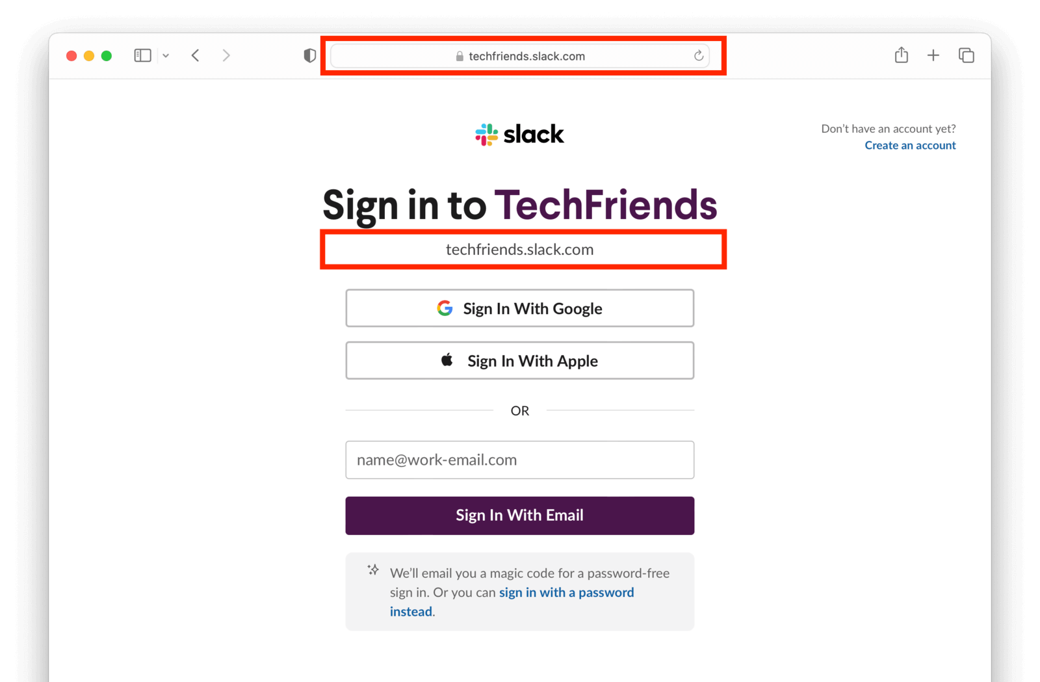Expand the sidebar options chevron
Viewport: 1040px width, 682px height.
[166, 55]
